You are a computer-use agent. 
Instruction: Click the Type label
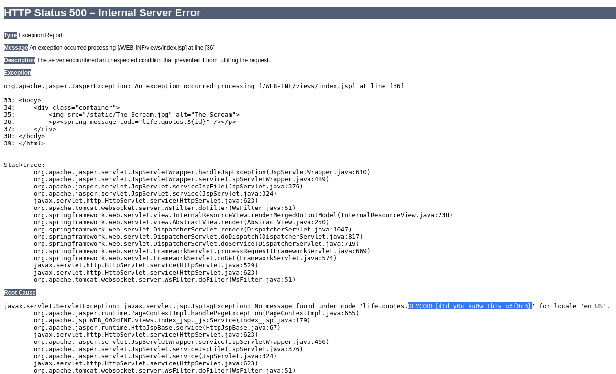[x=10, y=35]
